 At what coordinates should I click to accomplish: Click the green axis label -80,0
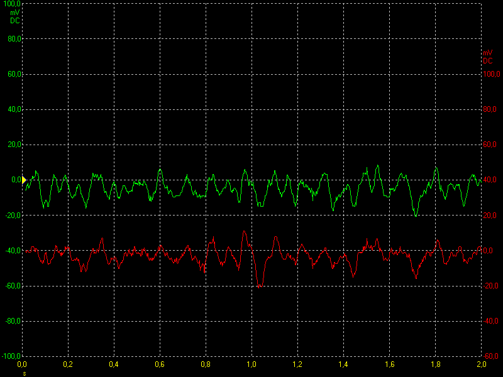pyautogui.click(x=13, y=321)
